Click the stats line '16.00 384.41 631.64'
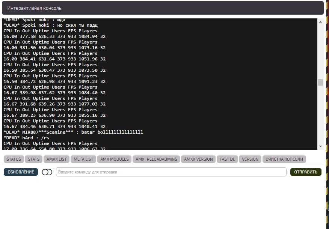 pos(54,59)
